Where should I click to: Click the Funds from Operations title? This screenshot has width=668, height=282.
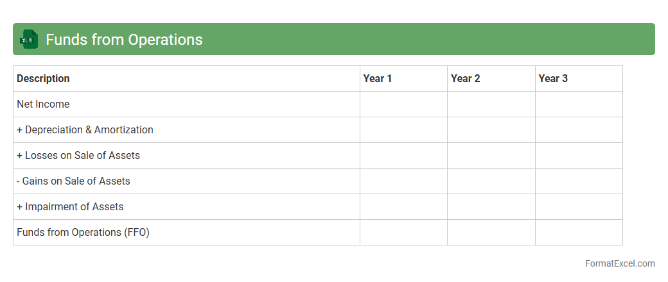click(124, 40)
